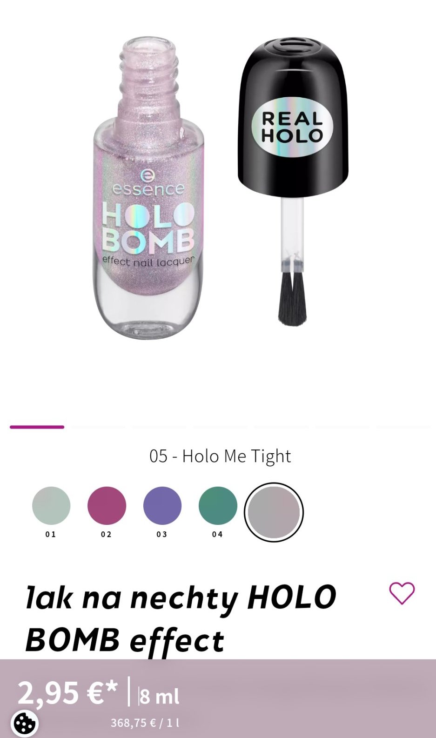Click the product title lak na nechty HOLO BOMB effect

coord(181,618)
